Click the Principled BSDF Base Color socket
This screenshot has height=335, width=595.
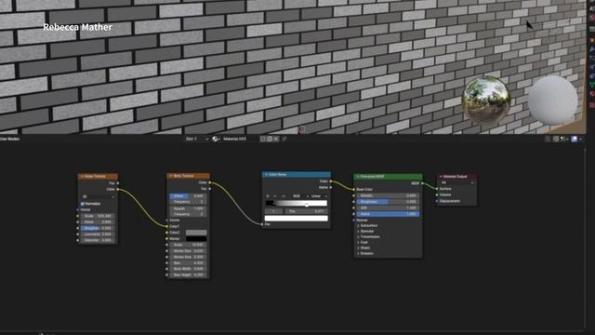coord(353,189)
